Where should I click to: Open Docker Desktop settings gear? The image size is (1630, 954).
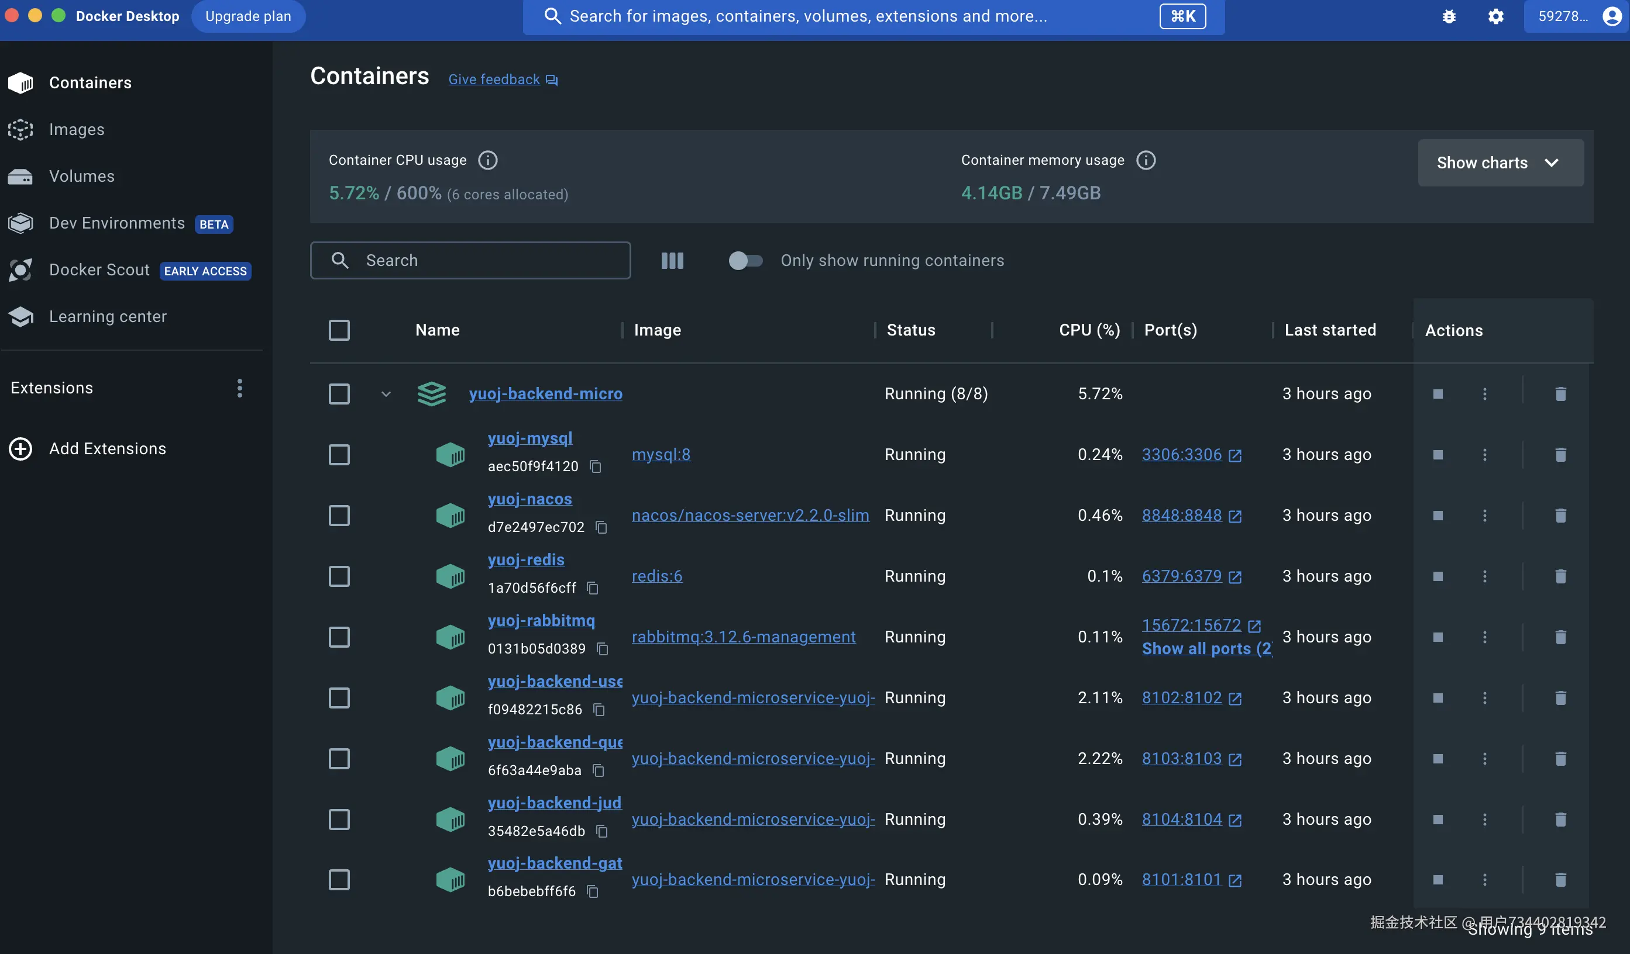click(x=1495, y=16)
